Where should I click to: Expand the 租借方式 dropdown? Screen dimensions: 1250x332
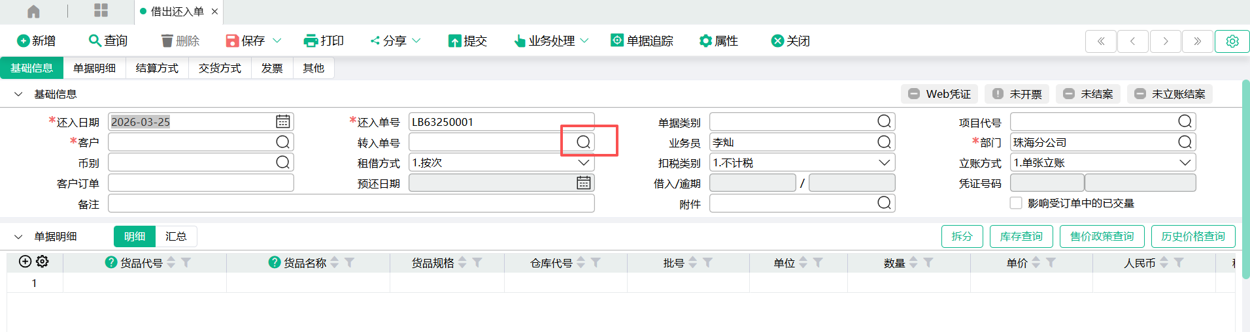coord(583,163)
